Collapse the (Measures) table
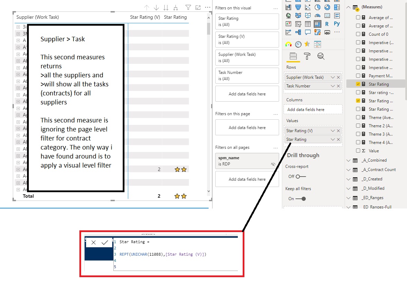The image size is (407, 290). 348,7
